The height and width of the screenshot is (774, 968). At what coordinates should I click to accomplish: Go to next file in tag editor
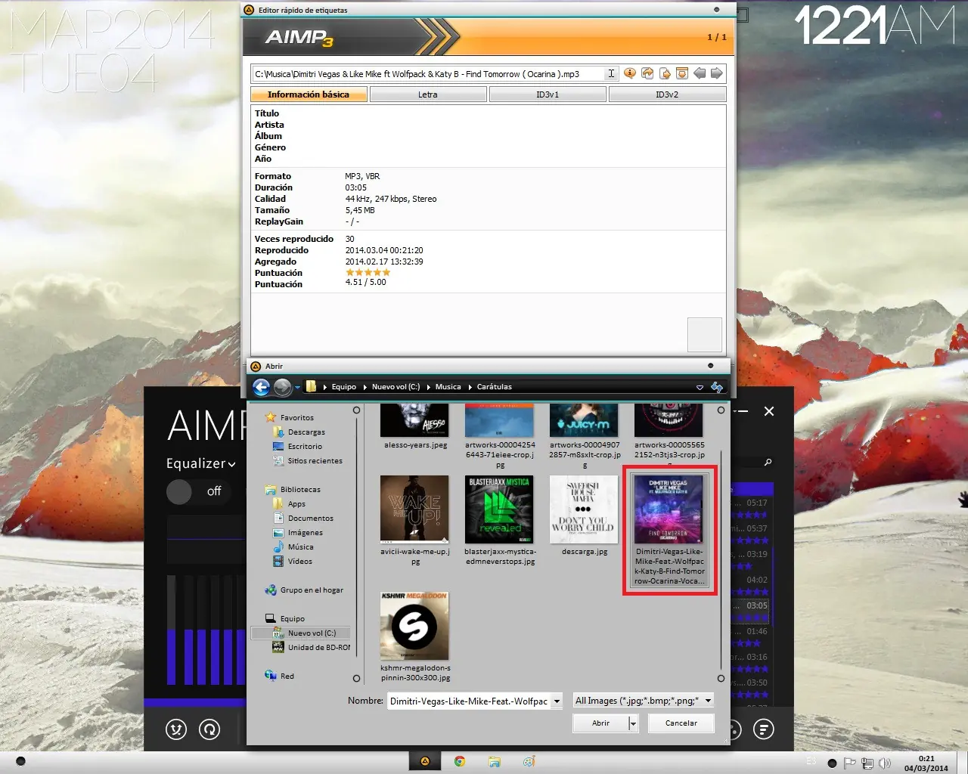click(716, 73)
